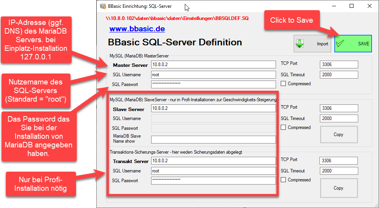This screenshot has height=208, width=379.
Task: Click the Copy button in Slave Server section
Action: click(x=339, y=134)
